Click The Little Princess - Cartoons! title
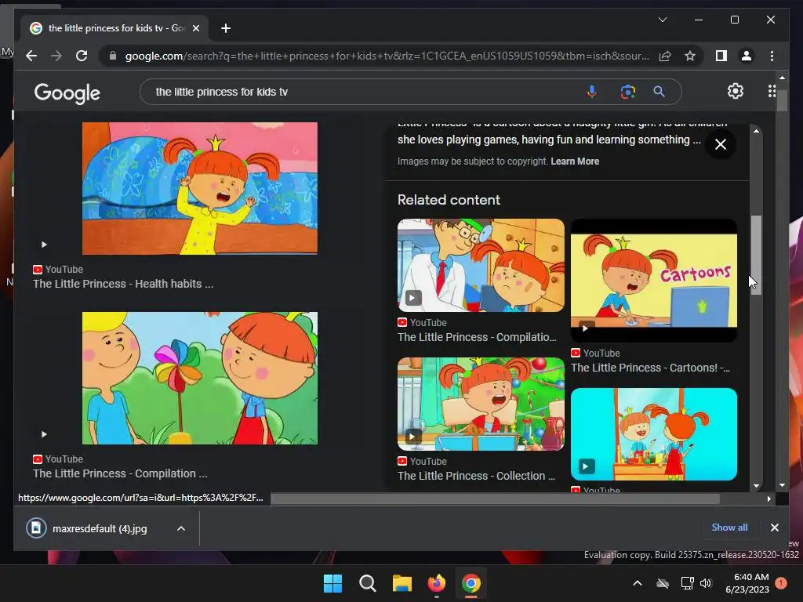Image resolution: width=803 pixels, height=602 pixels. (x=650, y=368)
